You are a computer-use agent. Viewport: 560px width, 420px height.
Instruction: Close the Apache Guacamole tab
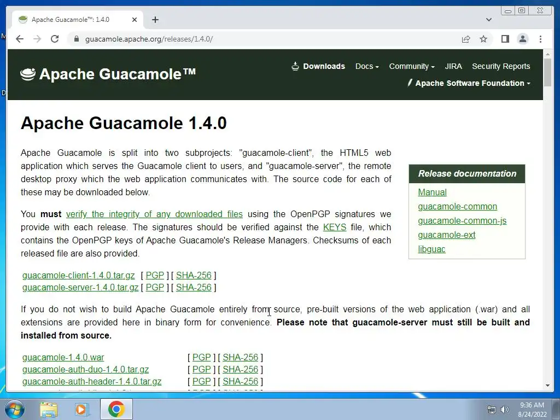[x=135, y=20]
